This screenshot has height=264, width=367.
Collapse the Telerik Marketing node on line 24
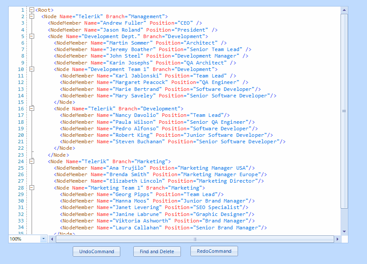click(x=32, y=161)
